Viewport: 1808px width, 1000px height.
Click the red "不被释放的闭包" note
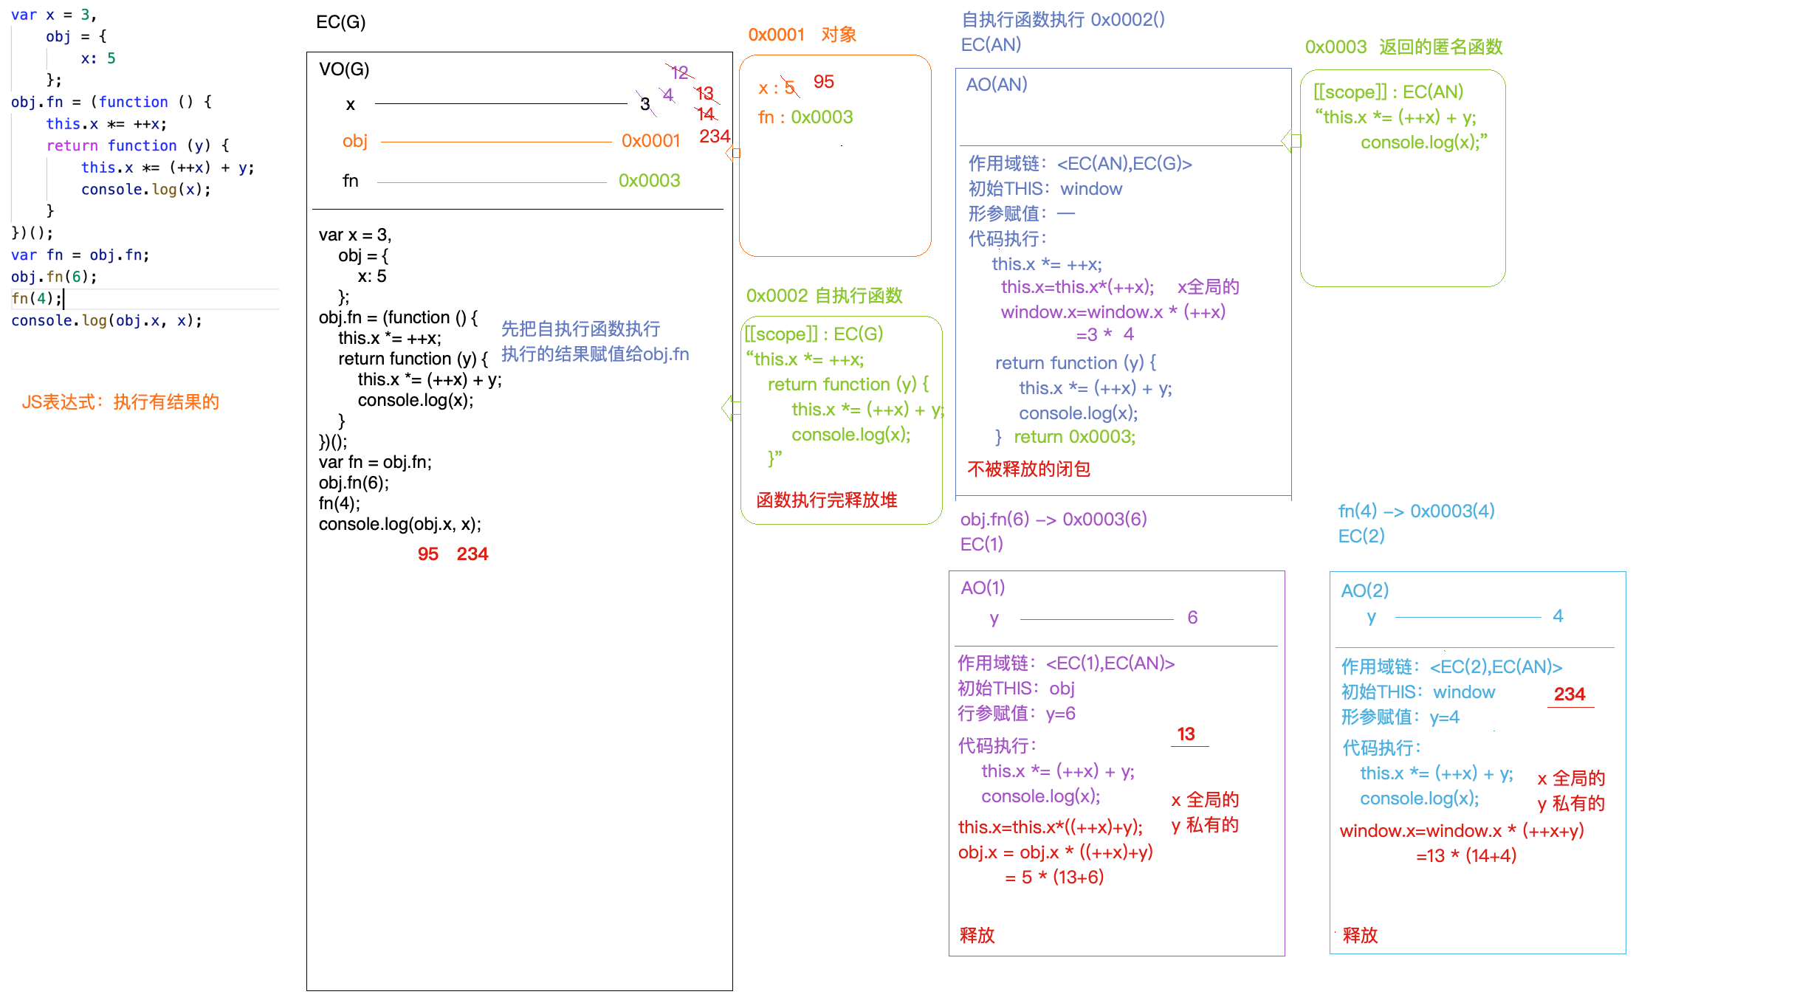1028,469
